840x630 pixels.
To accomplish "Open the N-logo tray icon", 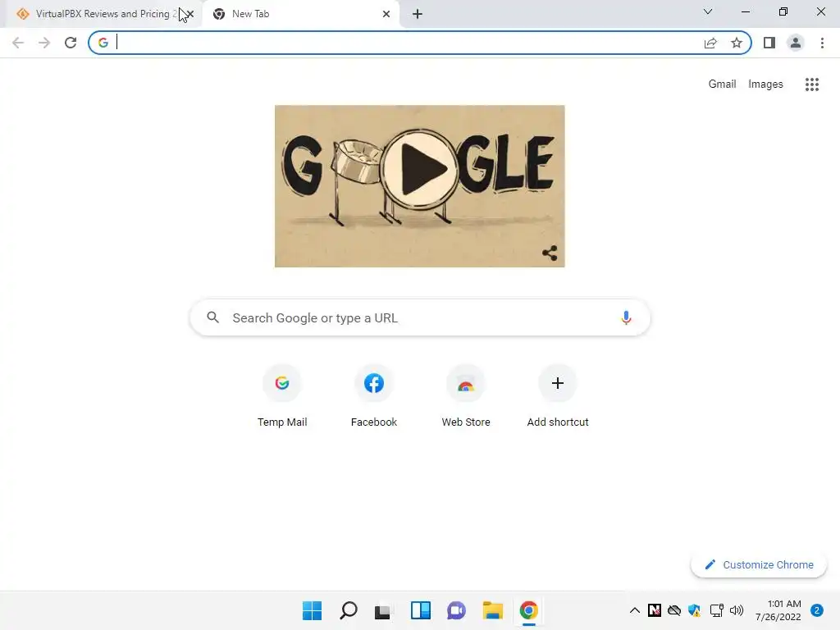I will (654, 610).
